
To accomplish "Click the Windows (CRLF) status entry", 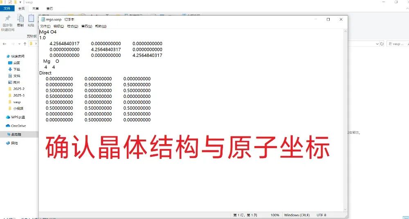I will point(297,215).
